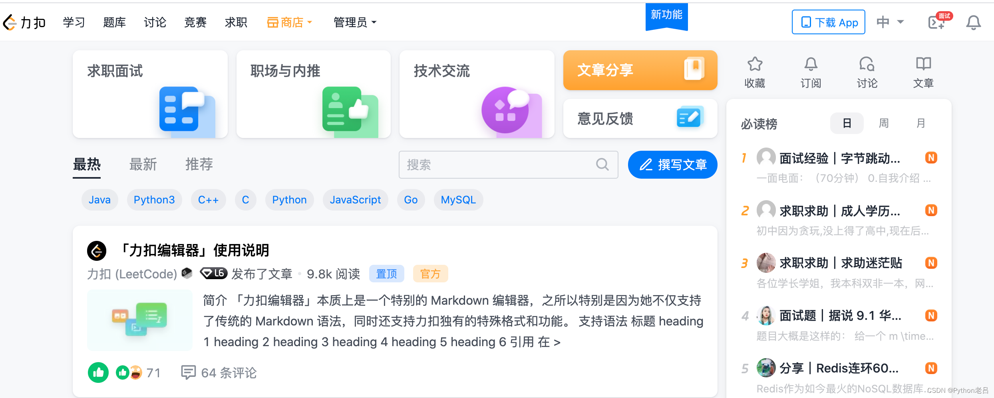Click the 技术交流 purple chat icon
This screenshot has width=994, height=398.
tap(512, 111)
